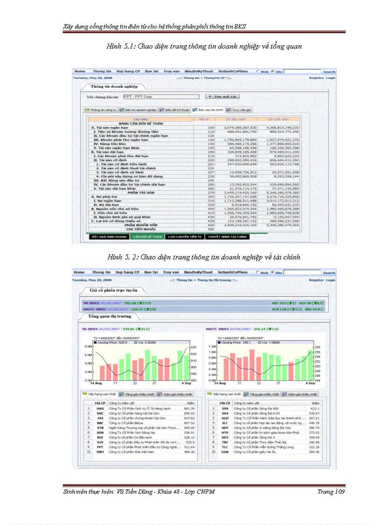381x525 pixels.
Task: Show the KẾT QUẢ KINH DOANH report
Action: tap(109, 237)
